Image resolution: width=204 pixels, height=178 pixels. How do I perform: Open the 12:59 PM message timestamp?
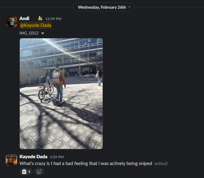pos(53,19)
